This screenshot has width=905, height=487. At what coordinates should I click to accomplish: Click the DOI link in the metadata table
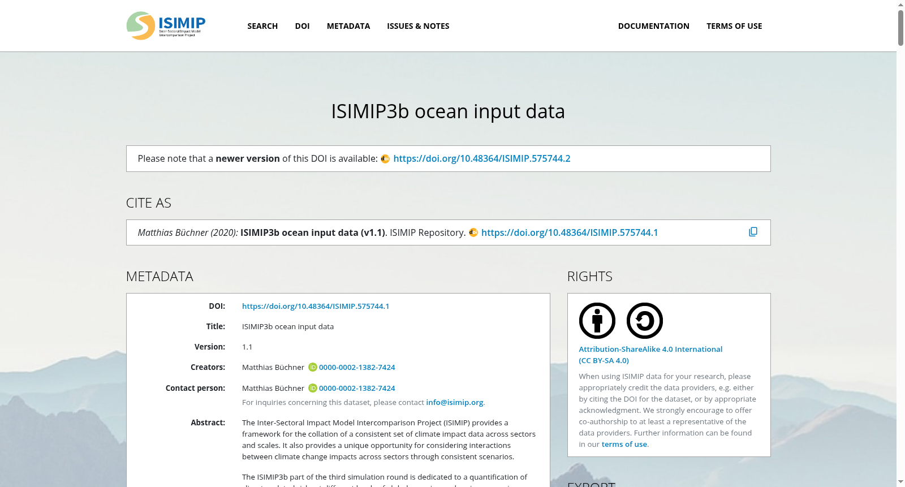click(316, 306)
